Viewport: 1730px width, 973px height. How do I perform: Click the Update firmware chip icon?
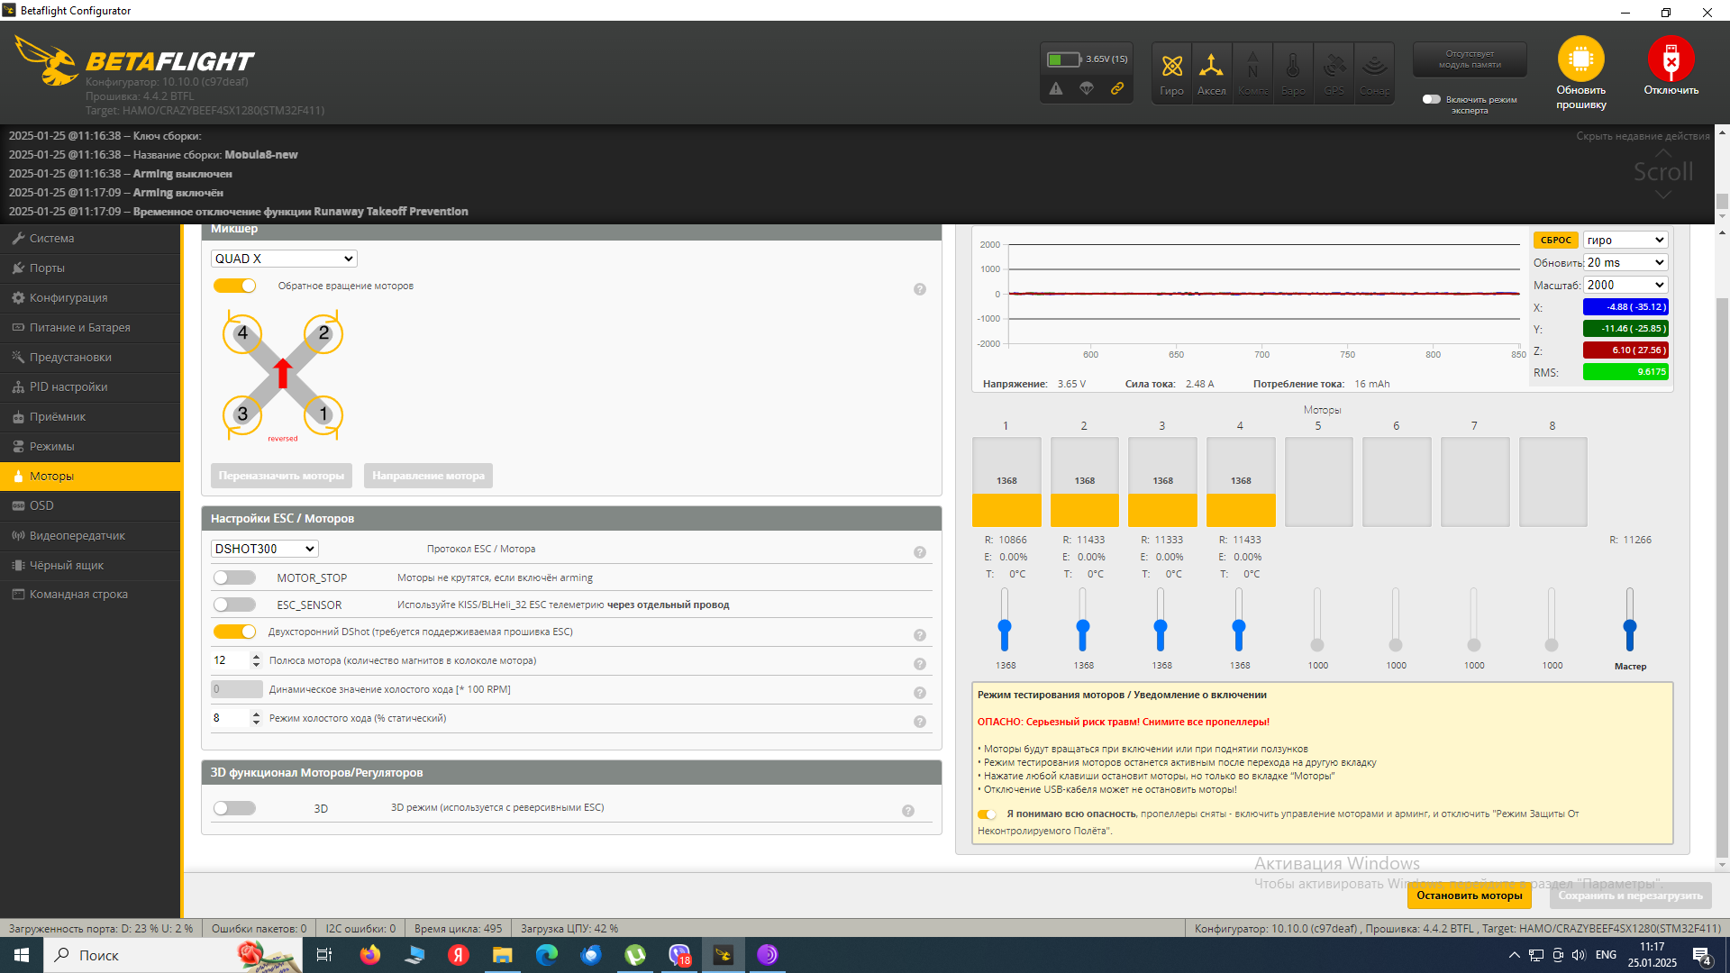[1580, 59]
